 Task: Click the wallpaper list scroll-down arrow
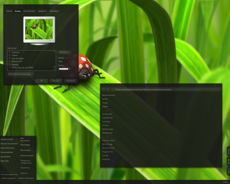click(55, 69)
